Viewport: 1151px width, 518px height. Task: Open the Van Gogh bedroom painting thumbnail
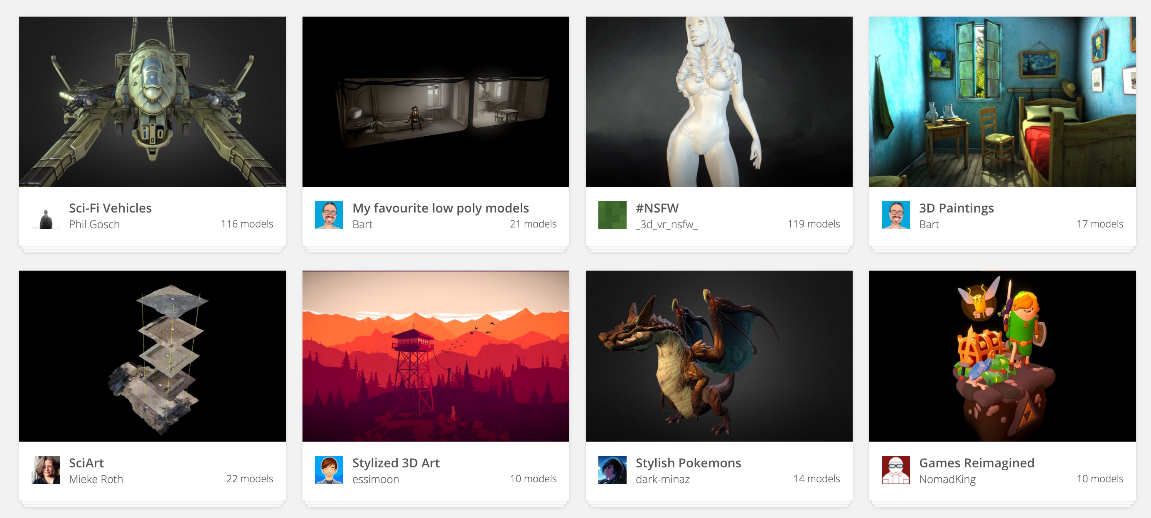click(1002, 102)
